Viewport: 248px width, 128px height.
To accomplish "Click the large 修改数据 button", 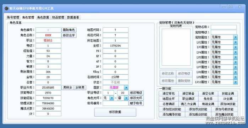I will tap(115, 112).
